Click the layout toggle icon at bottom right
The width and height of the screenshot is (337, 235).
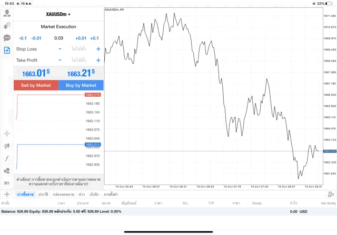point(331,195)
